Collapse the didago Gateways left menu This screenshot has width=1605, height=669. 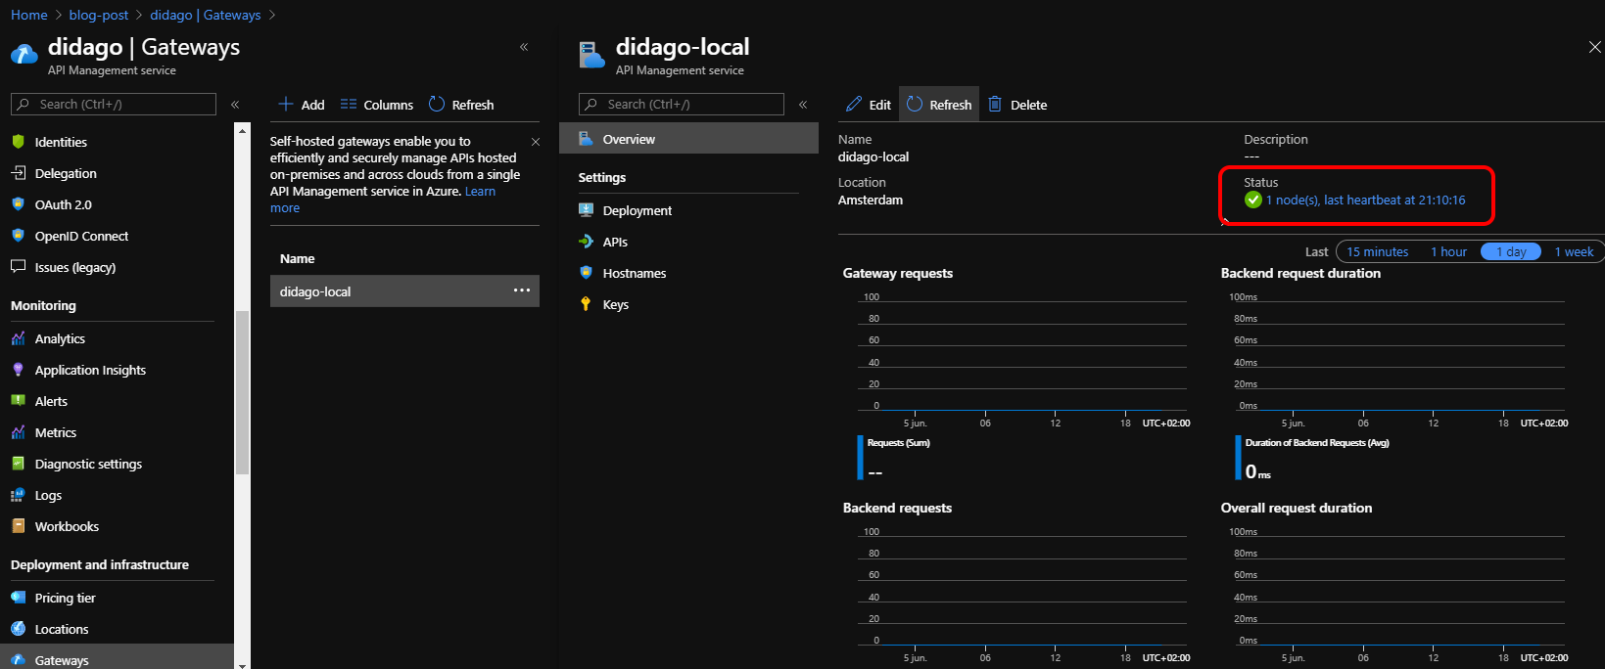tap(235, 104)
